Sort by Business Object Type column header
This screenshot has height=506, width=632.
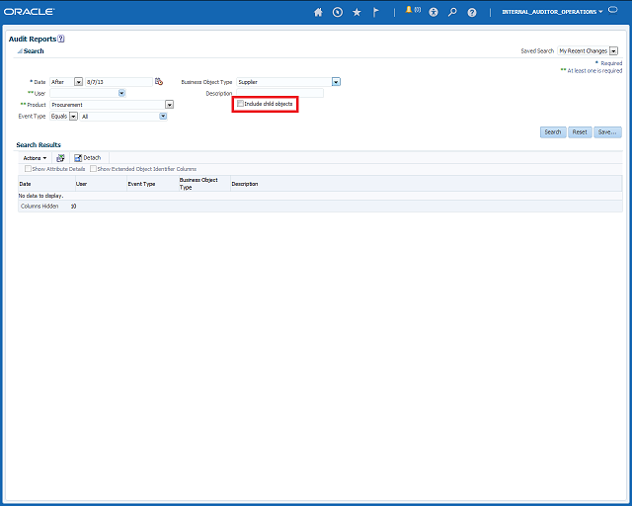(204, 184)
